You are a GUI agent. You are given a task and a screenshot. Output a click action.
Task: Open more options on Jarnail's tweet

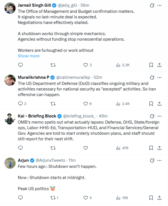point(159,5)
